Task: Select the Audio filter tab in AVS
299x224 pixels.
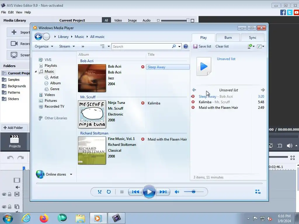Action: (x=147, y=20)
